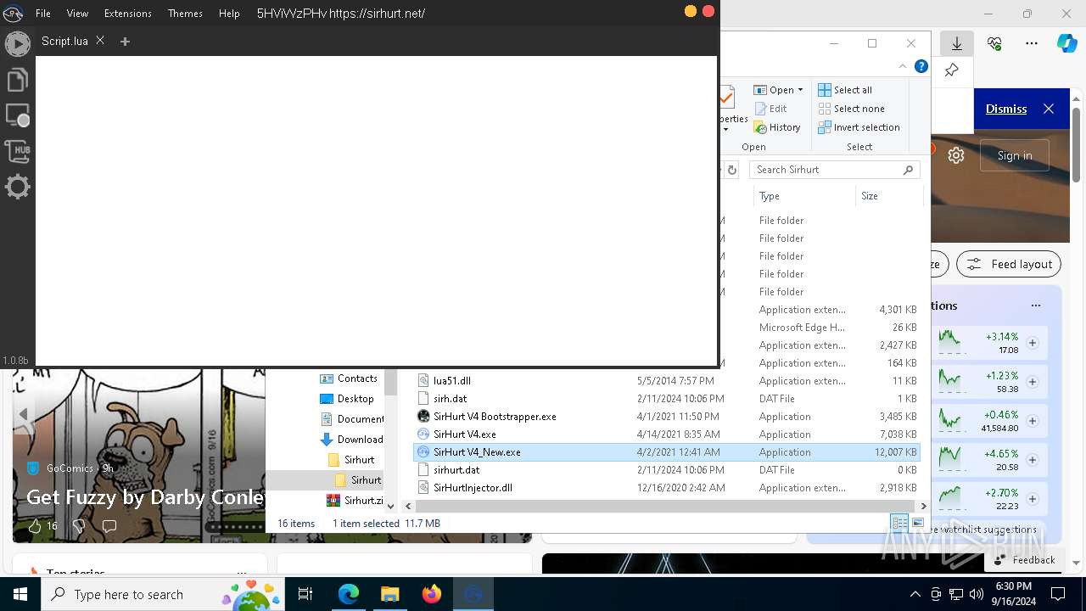The height and width of the screenshot is (611, 1086).
Task: Collapse the Explorer ribbon with chevron
Action: pos(902,66)
